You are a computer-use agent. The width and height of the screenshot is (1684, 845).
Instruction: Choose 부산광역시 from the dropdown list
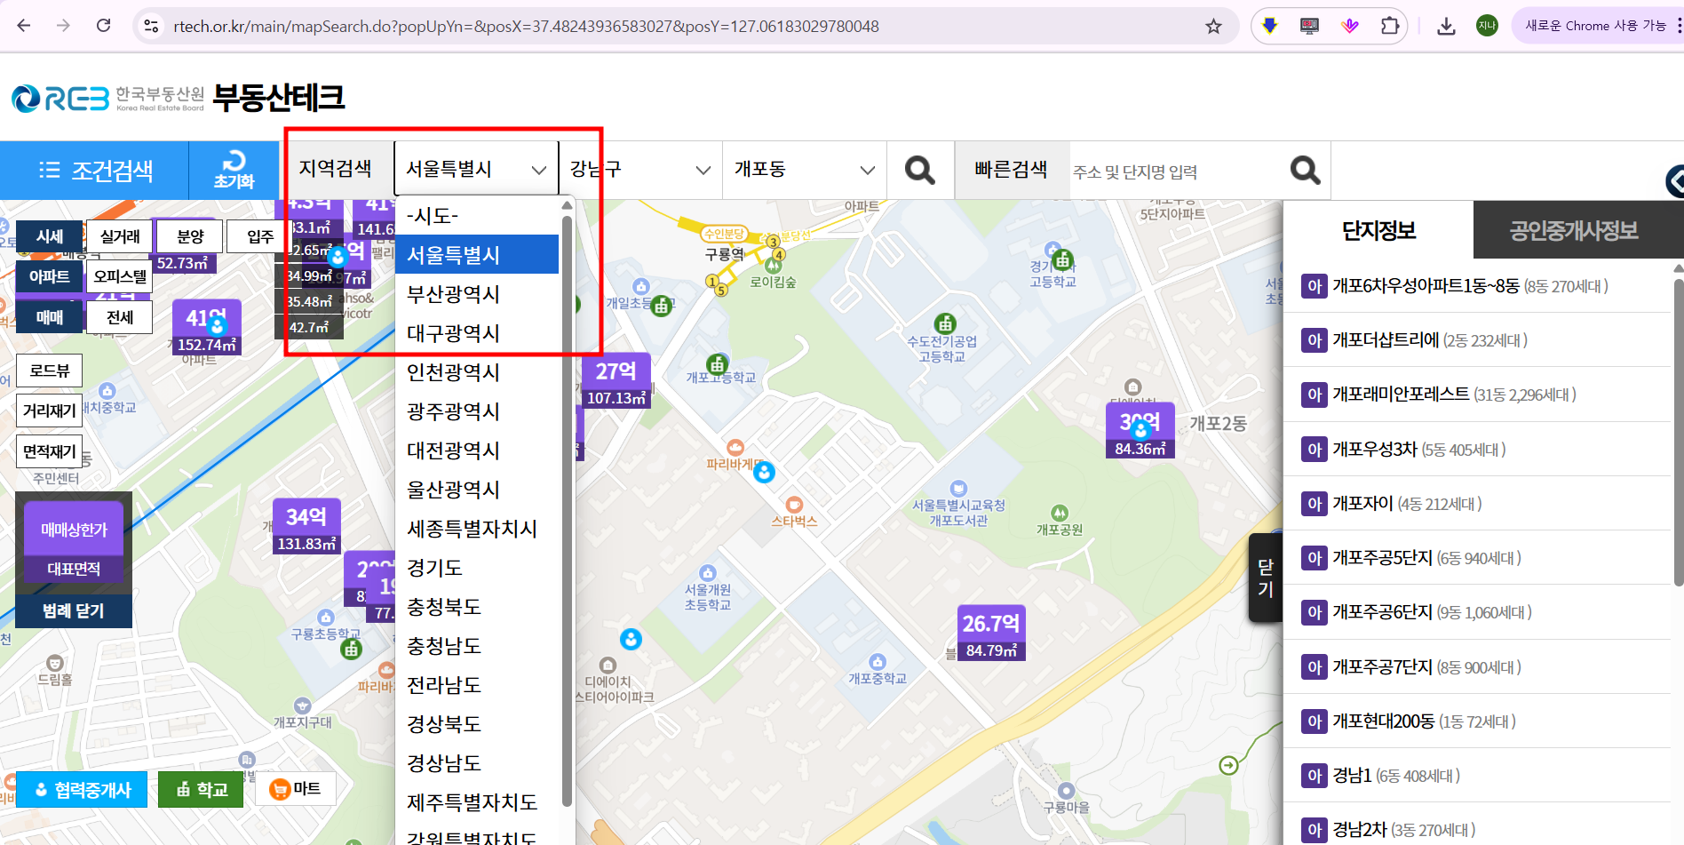(477, 294)
